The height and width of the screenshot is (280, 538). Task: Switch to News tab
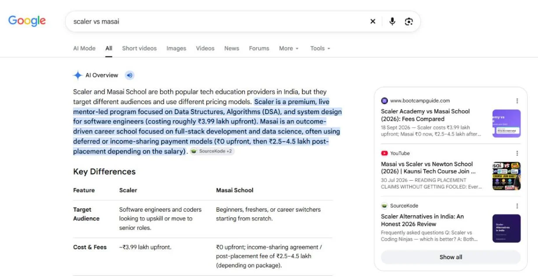coord(232,48)
